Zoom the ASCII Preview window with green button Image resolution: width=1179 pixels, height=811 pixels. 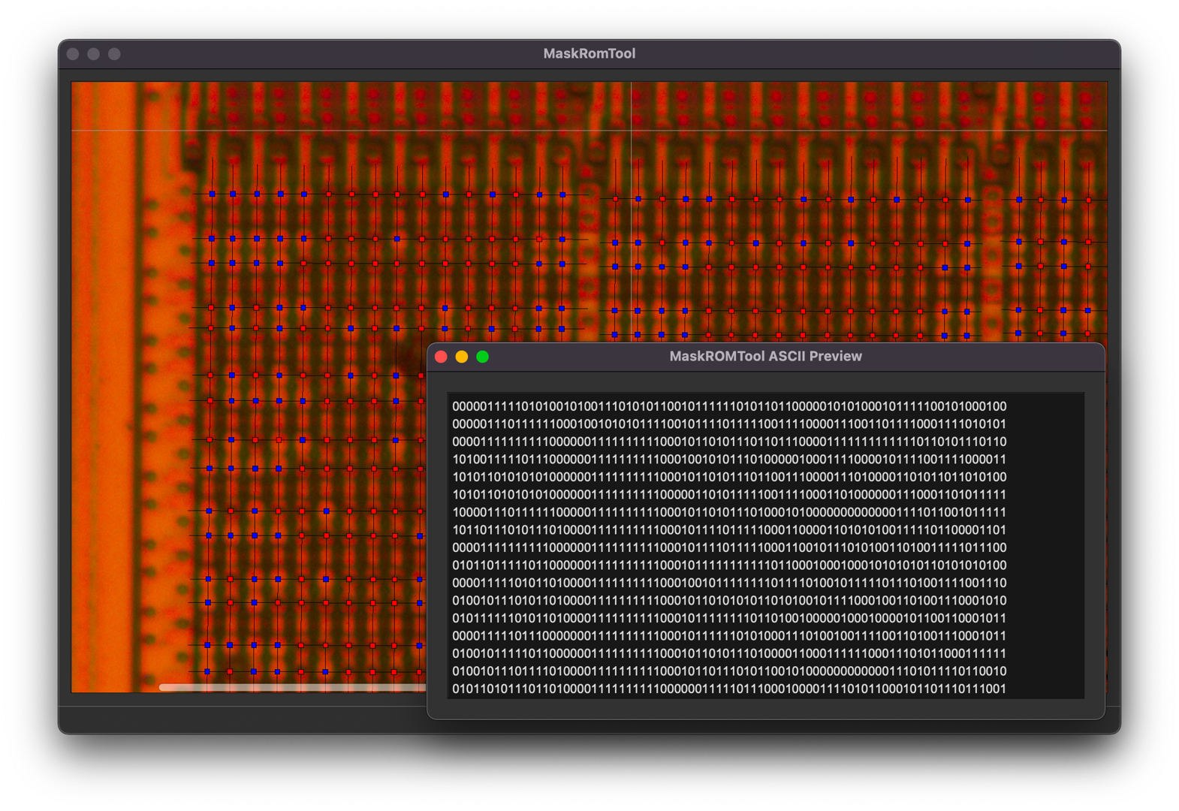pos(483,357)
